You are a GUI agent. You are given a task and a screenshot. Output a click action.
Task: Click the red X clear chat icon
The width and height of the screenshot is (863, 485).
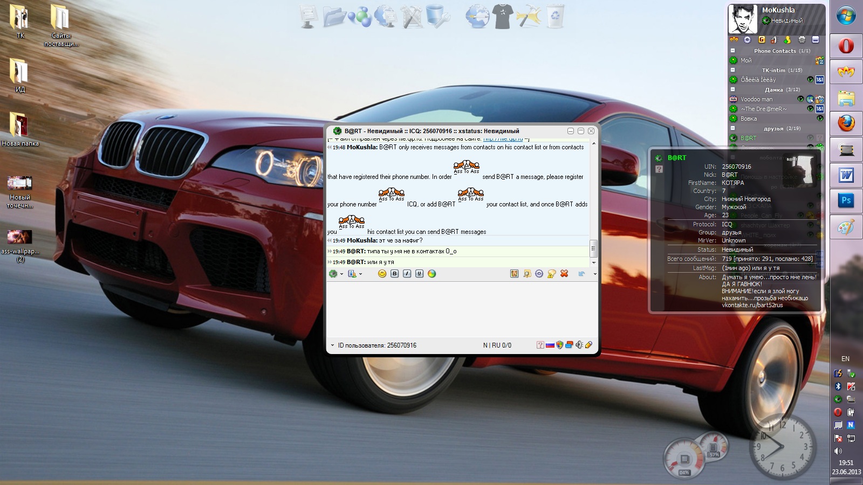pyautogui.click(x=564, y=274)
